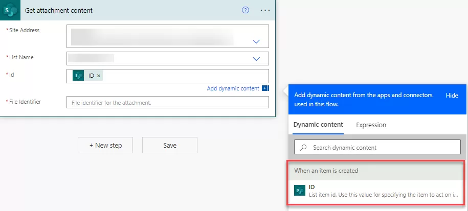Screen dimensions: 468x211
Task: Collapse the Get attachment content action card
Action: pyautogui.click(x=128, y=10)
